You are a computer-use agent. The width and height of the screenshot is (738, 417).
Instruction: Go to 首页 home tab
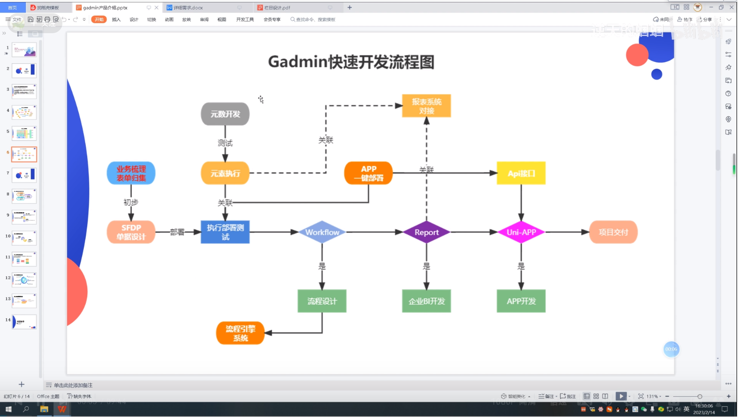point(12,7)
